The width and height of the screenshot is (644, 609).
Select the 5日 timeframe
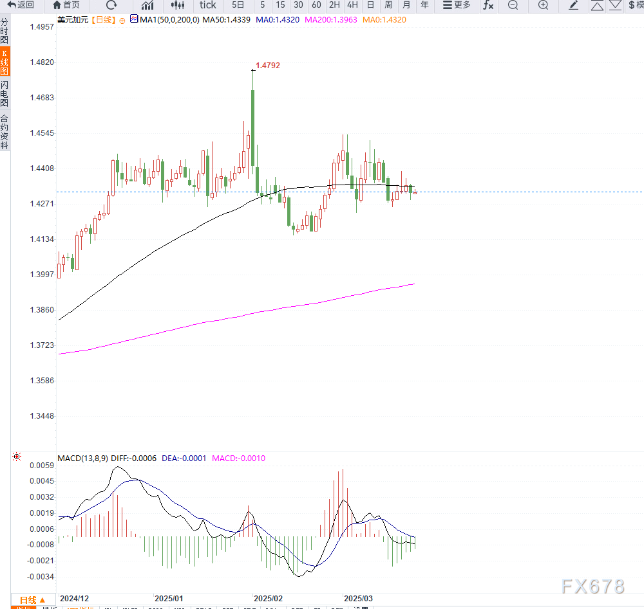[238, 5]
